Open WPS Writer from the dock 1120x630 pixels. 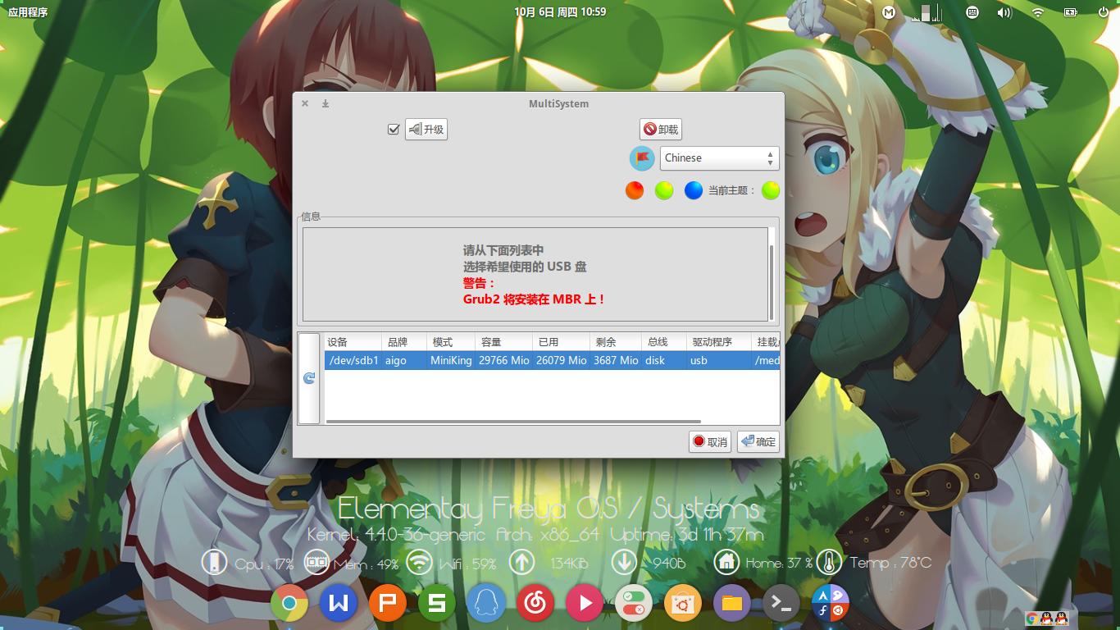338,602
